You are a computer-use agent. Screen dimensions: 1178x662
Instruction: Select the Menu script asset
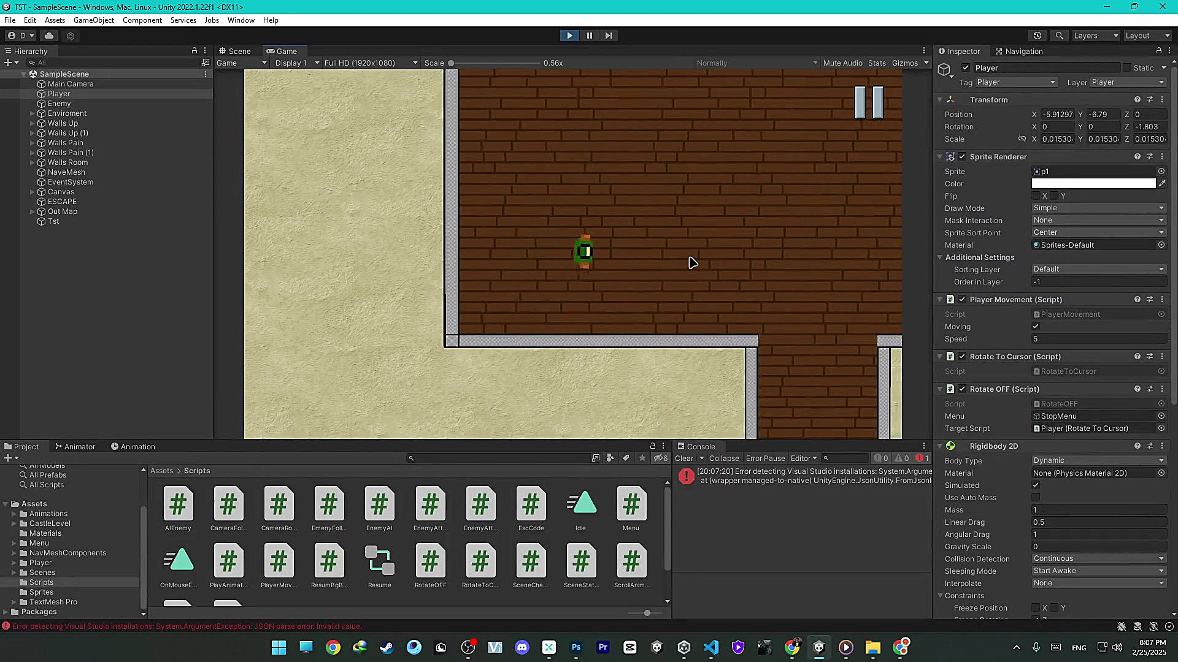coord(631,508)
